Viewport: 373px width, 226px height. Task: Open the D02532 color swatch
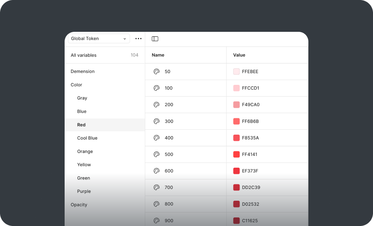[x=236, y=204]
